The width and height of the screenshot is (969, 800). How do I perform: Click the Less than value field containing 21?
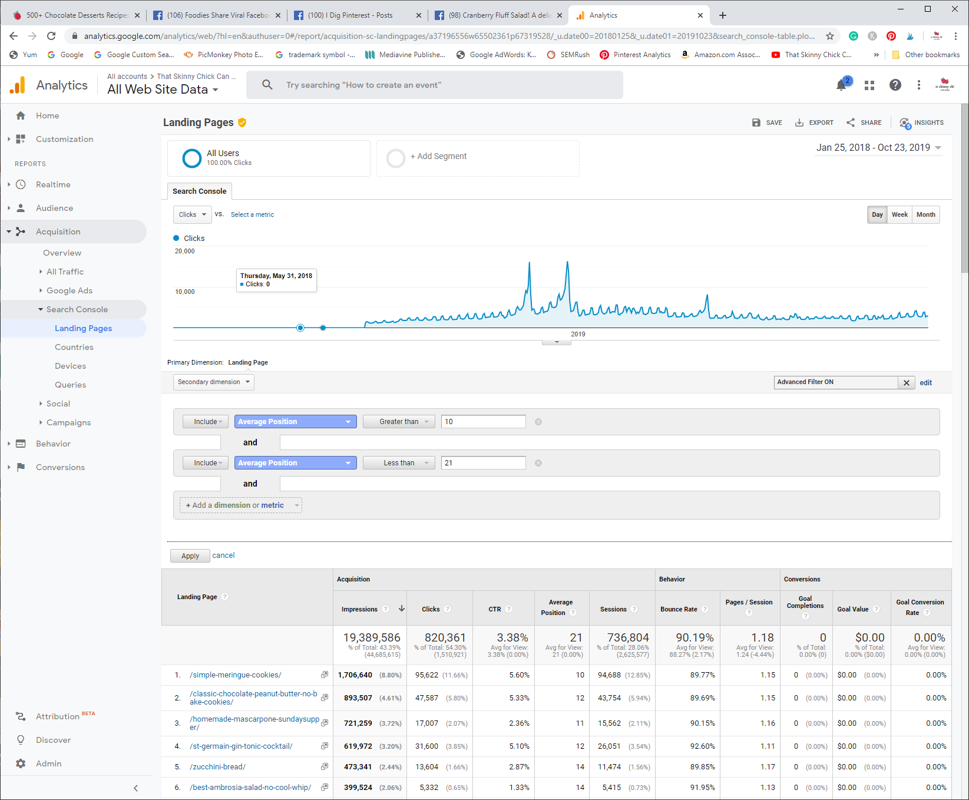tap(483, 463)
